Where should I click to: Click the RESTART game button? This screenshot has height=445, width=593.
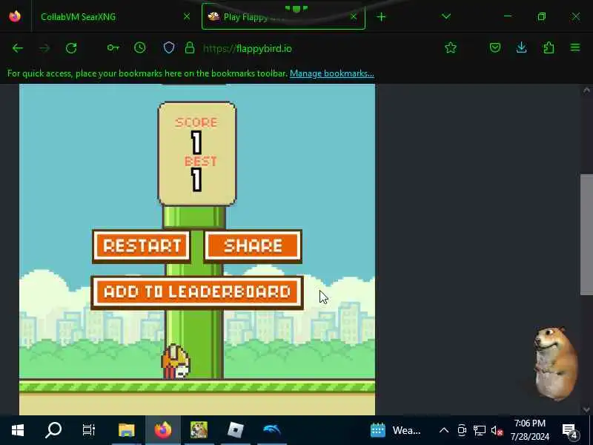[142, 246]
